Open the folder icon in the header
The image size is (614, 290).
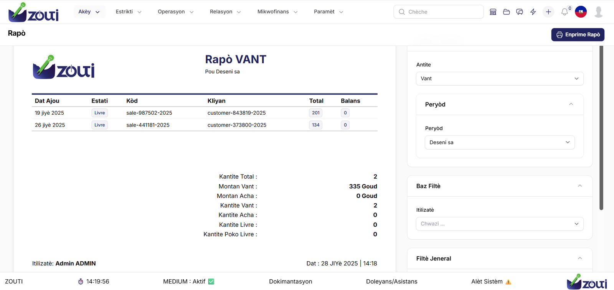(x=507, y=12)
